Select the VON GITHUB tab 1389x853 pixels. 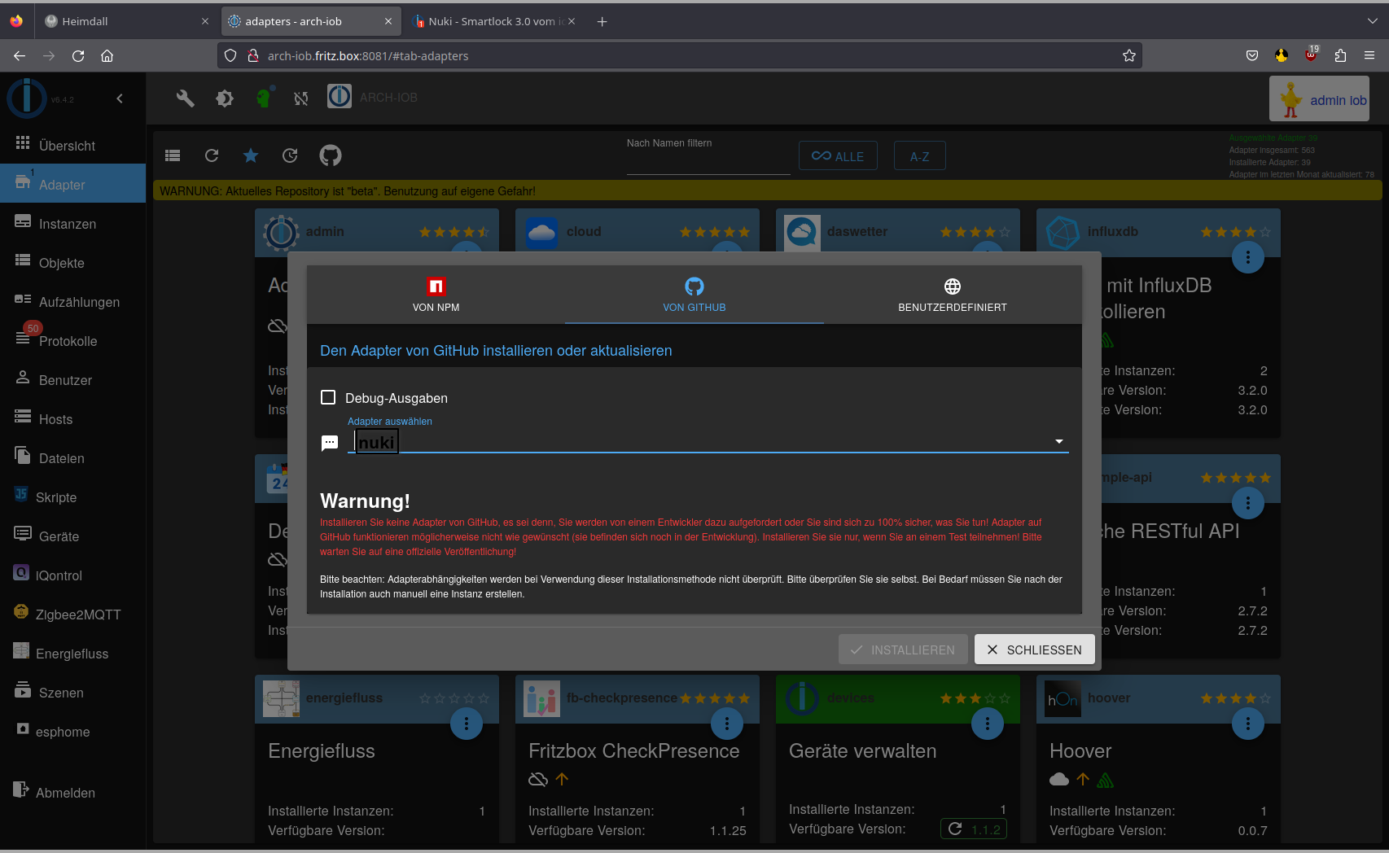[694, 295]
